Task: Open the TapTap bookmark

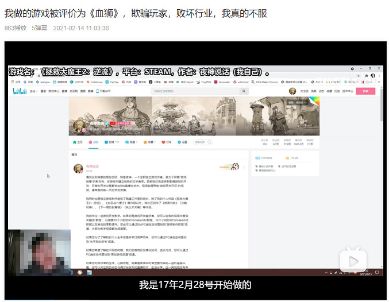Action: [112, 82]
